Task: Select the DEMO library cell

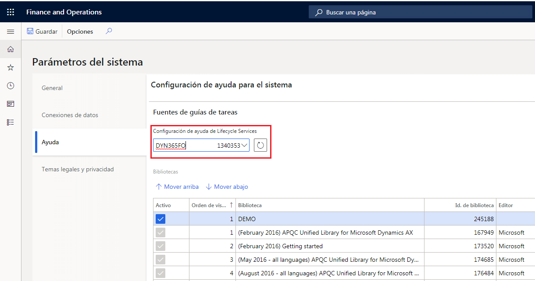Action: (330, 219)
